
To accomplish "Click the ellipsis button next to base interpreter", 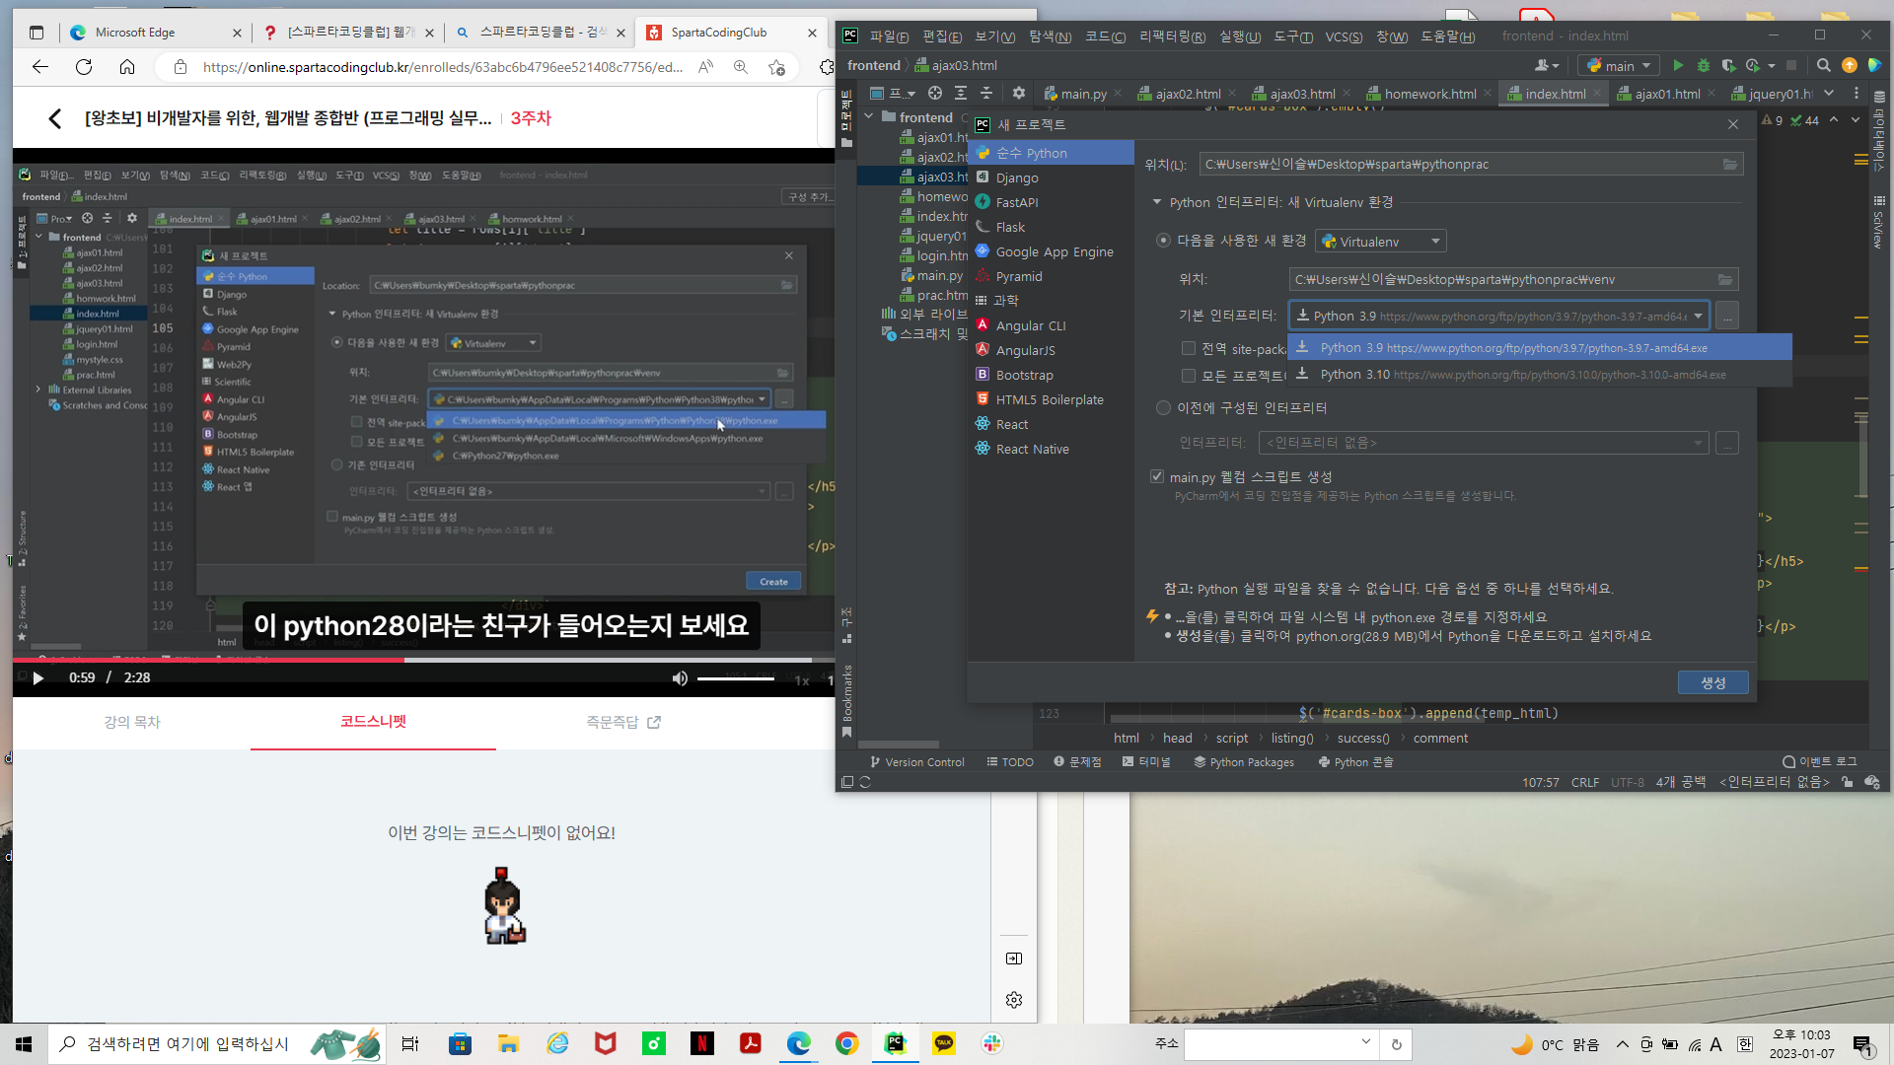I will (x=1727, y=317).
